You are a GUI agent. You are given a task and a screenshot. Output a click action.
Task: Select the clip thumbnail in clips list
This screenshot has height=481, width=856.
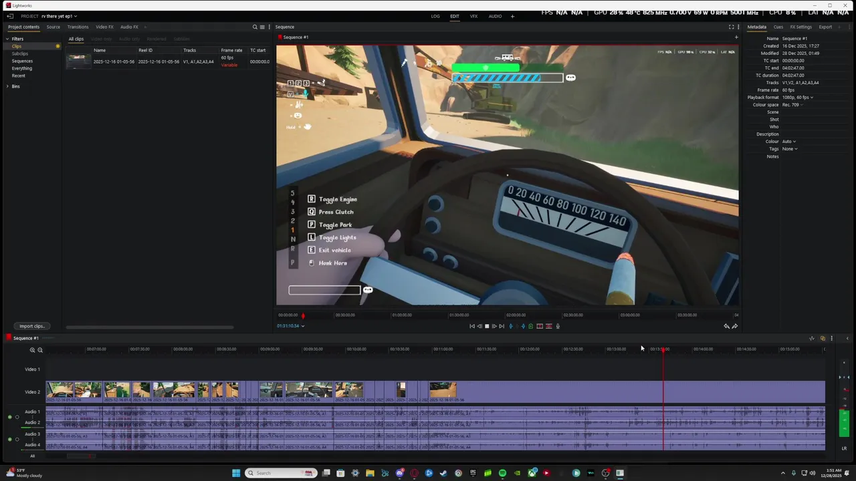pyautogui.click(x=78, y=61)
